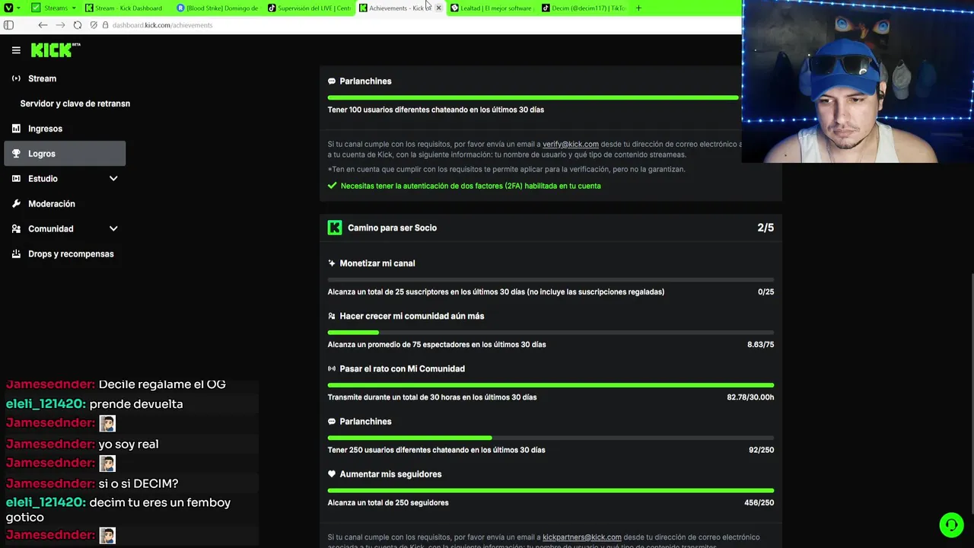
Task: Click the Estudio sidebar item
Action: tap(43, 179)
